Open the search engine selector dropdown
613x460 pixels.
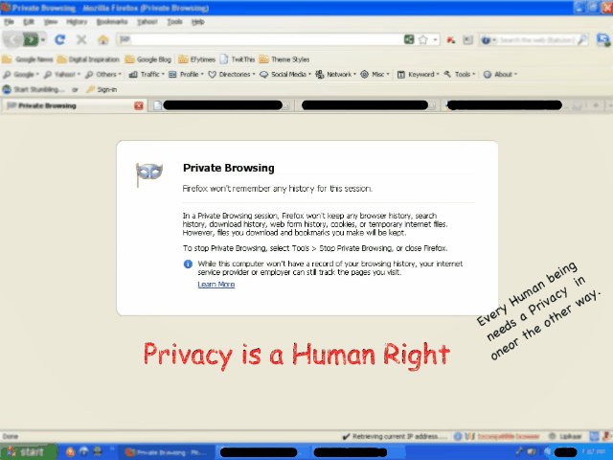(x=488, y=40)
